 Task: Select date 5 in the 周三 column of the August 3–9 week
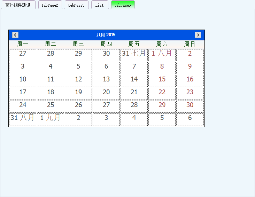(x=78, y=68)
